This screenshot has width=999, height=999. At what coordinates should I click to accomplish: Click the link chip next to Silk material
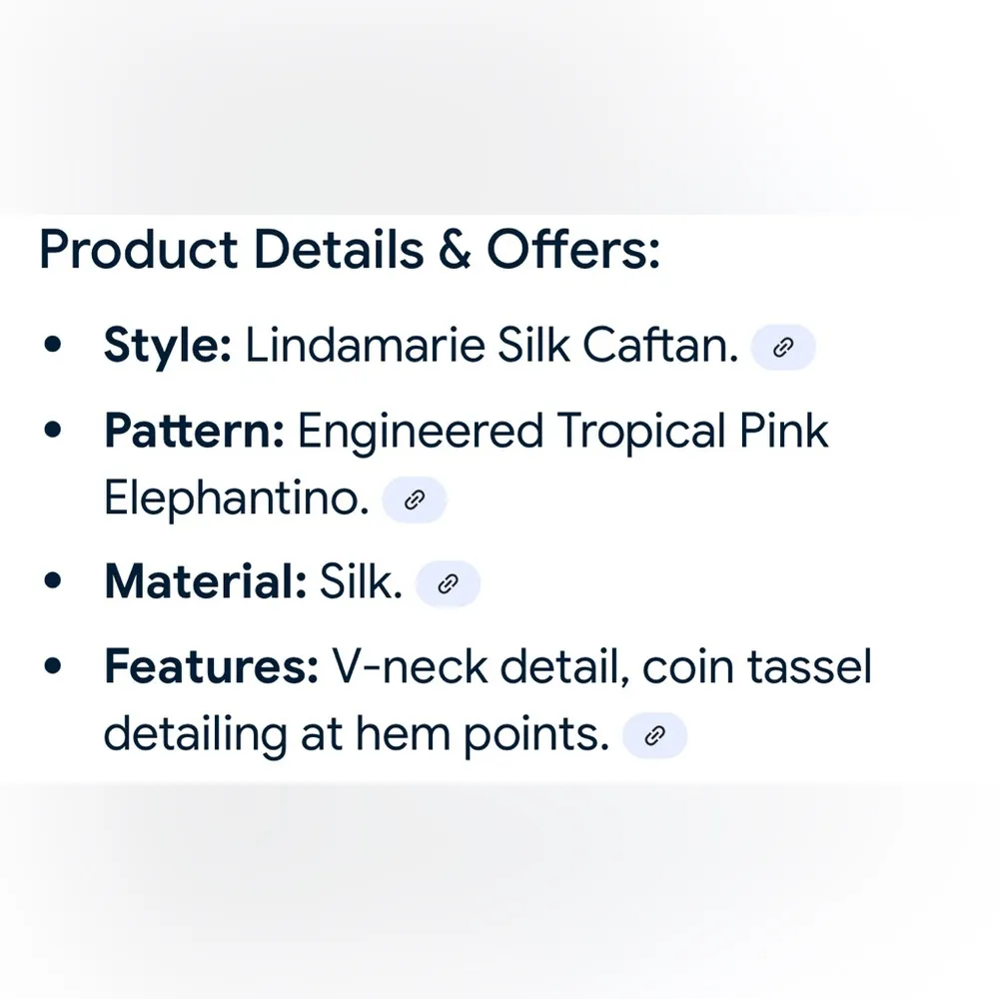[448, 584]
